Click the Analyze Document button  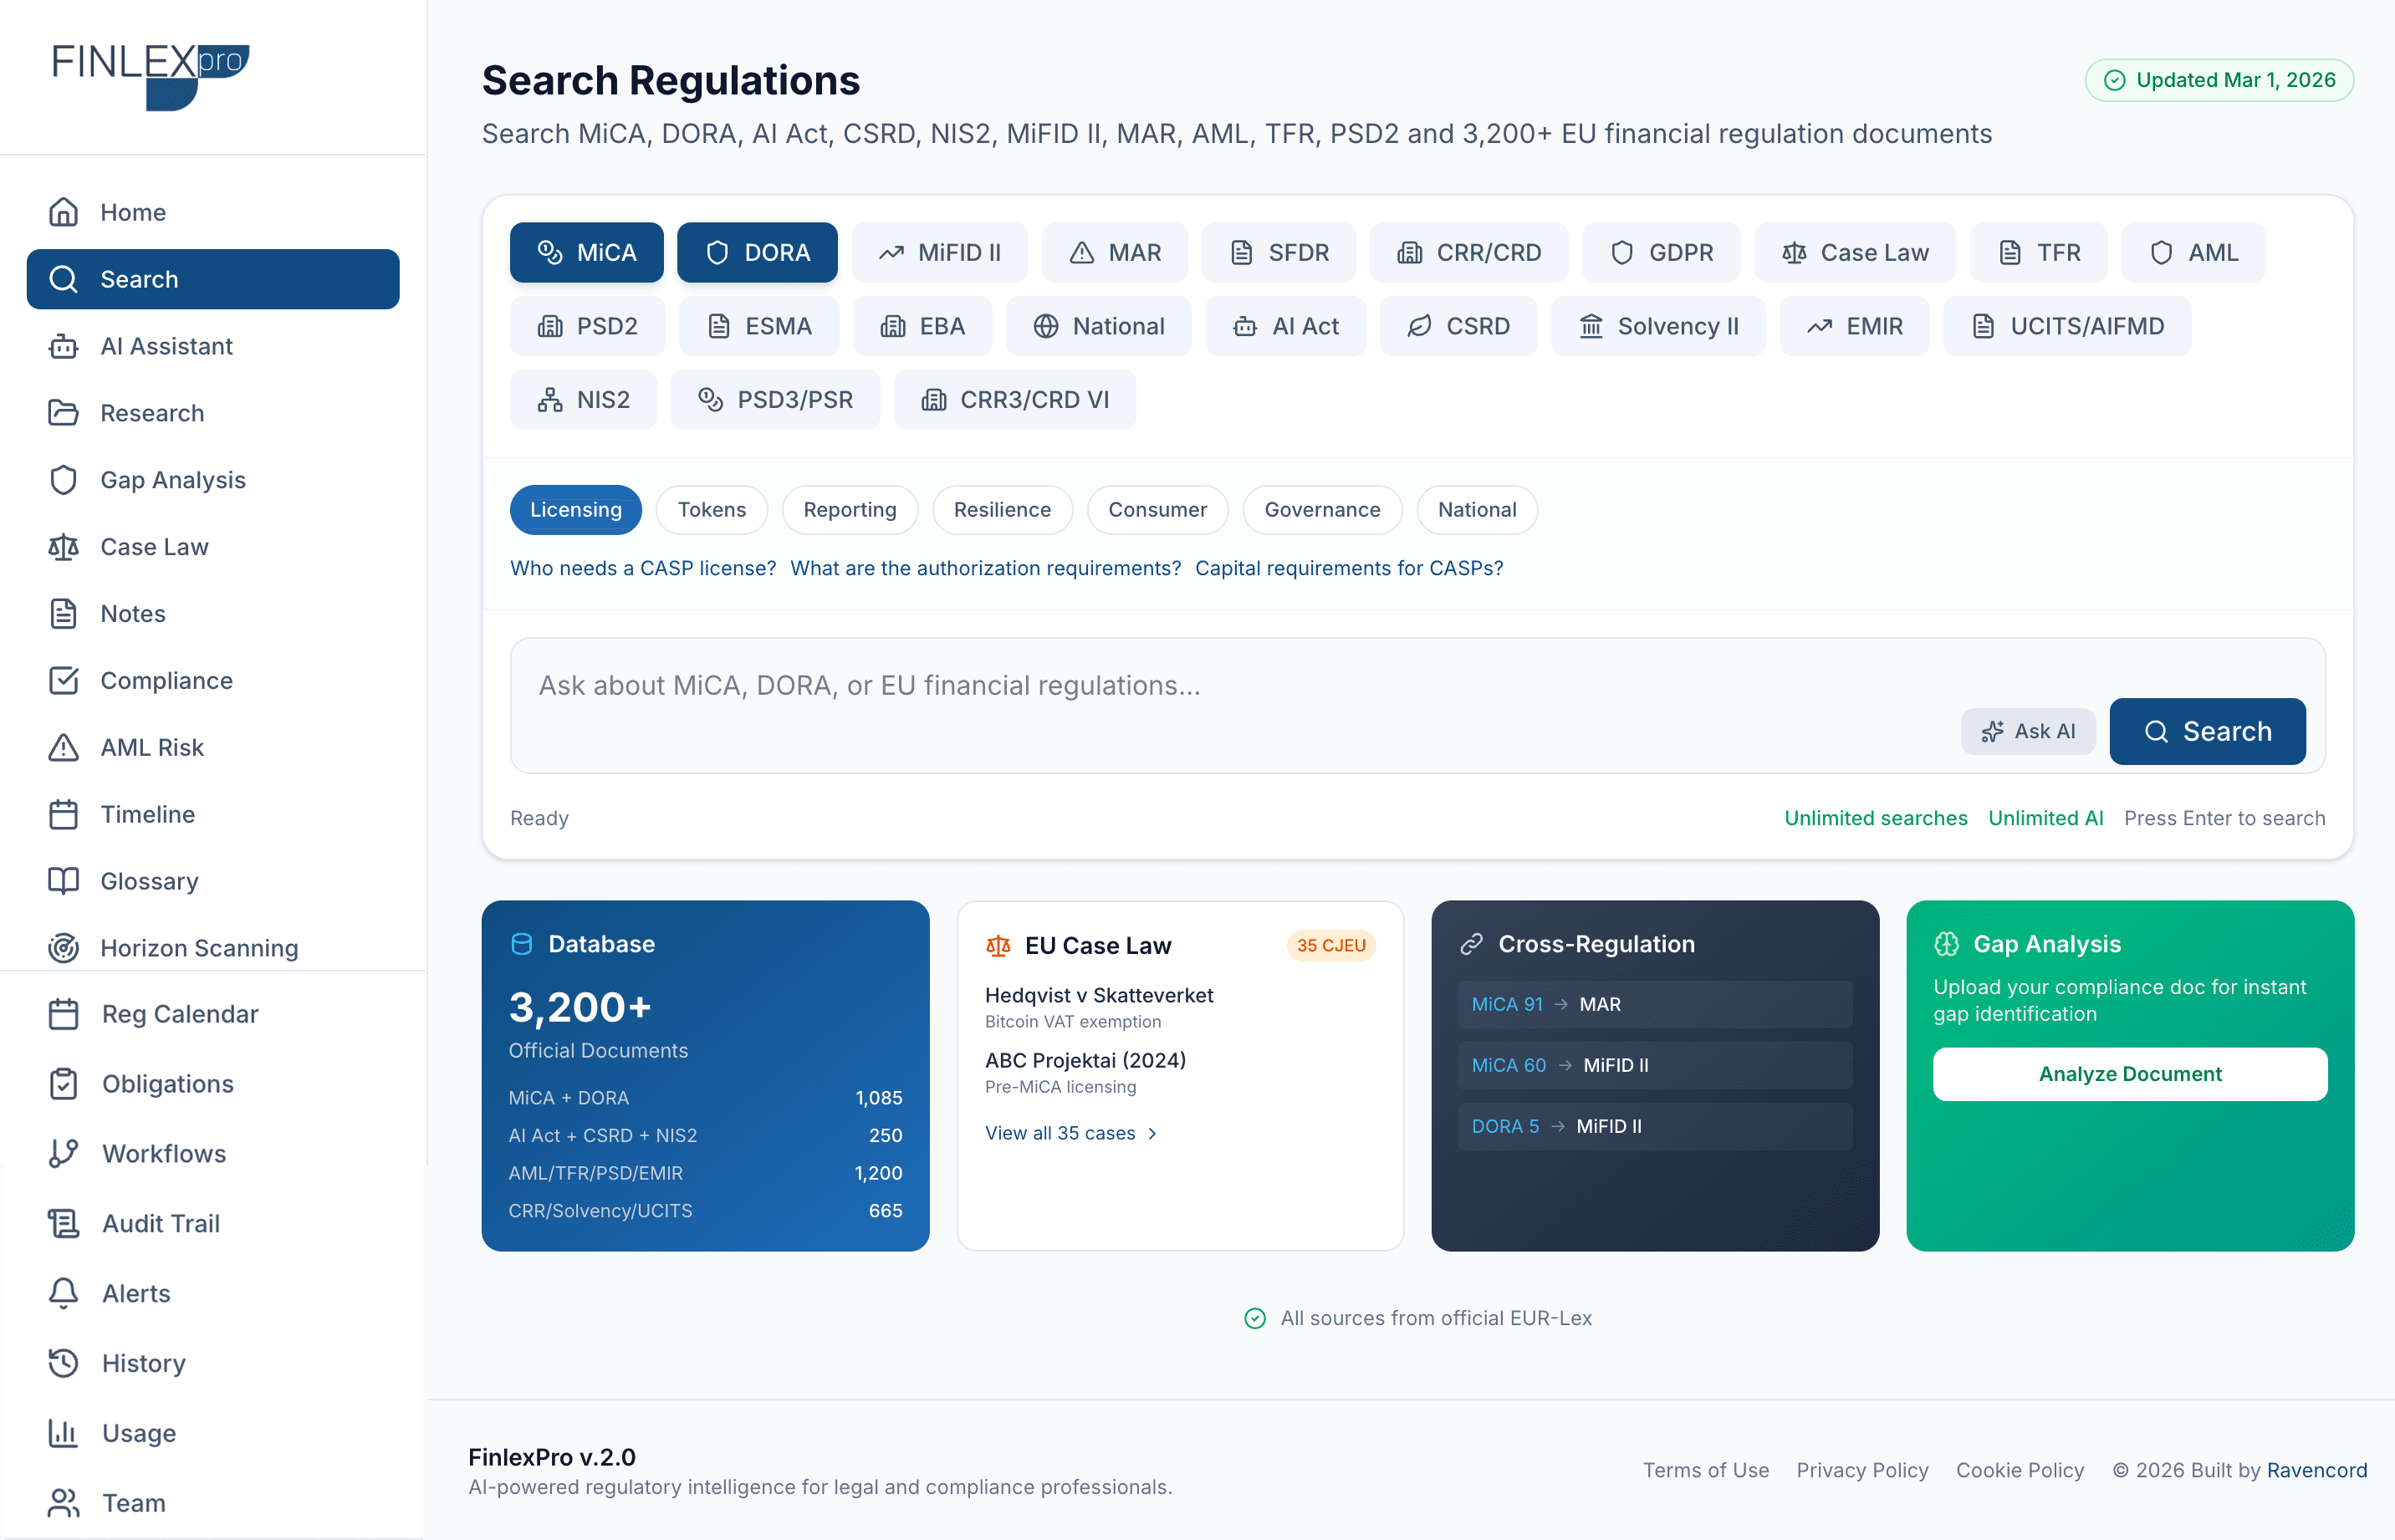click(x=2129, y=1074)
